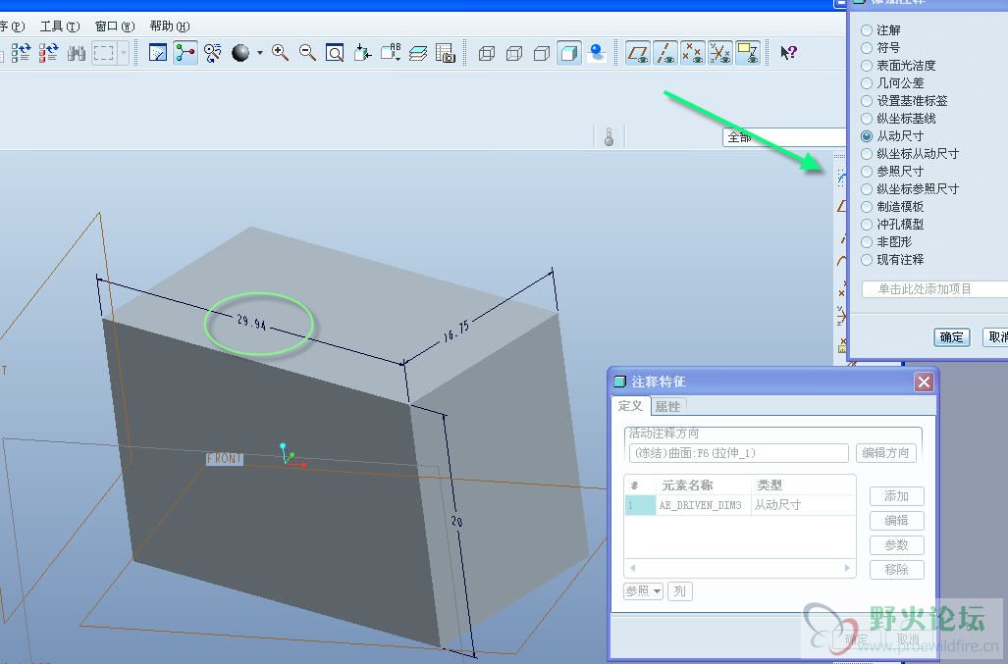
Task: Click the traffic light status icon
Action: pos(610,136)
